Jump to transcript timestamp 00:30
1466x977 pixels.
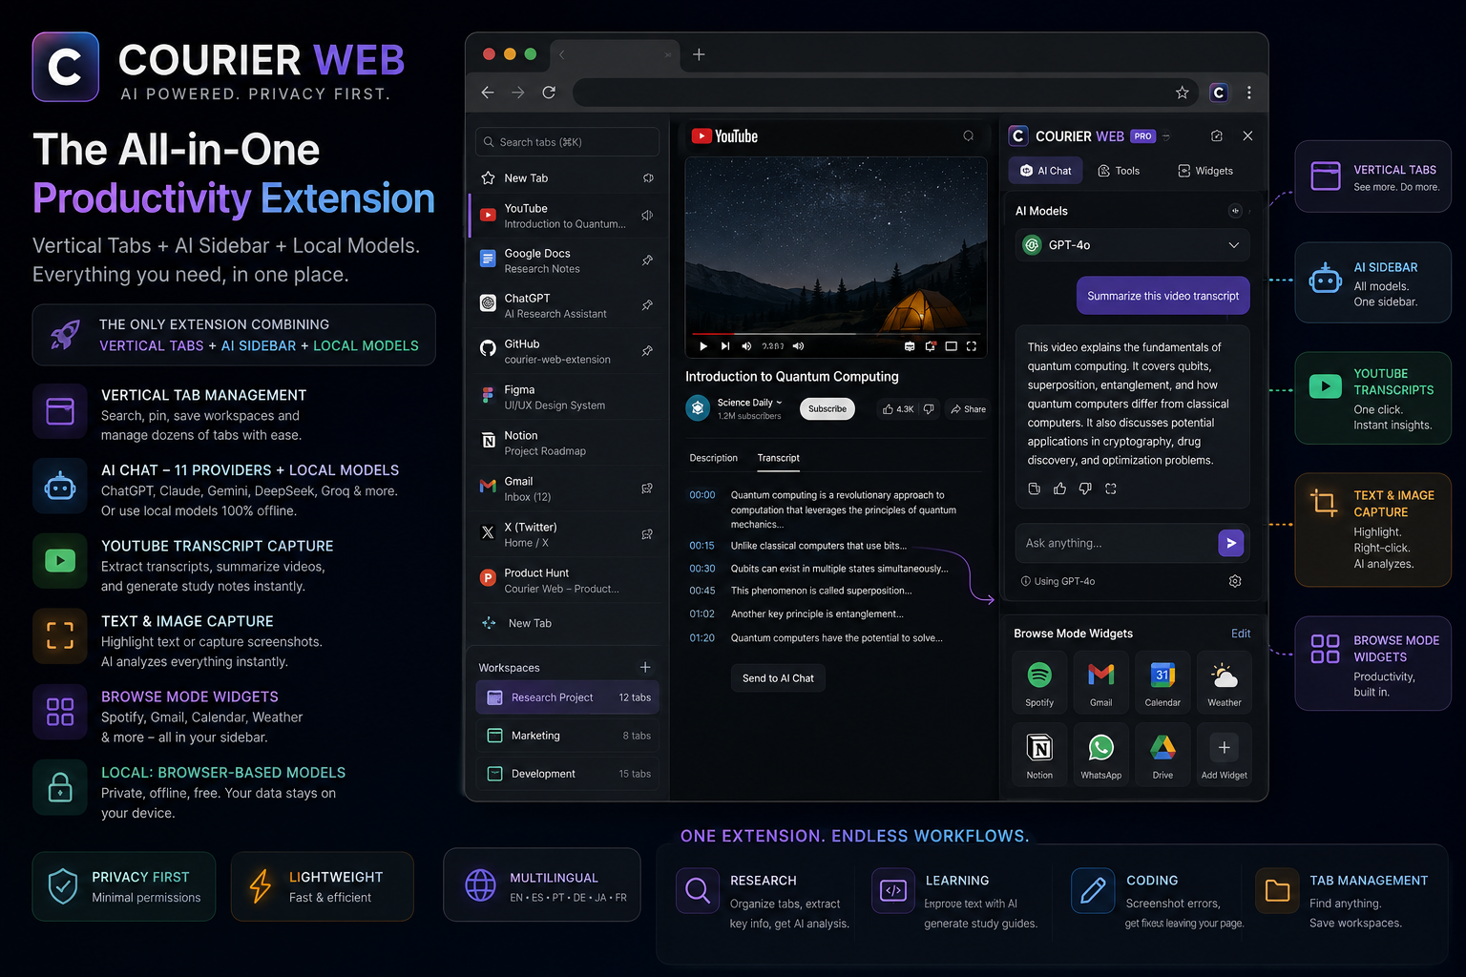702,569
